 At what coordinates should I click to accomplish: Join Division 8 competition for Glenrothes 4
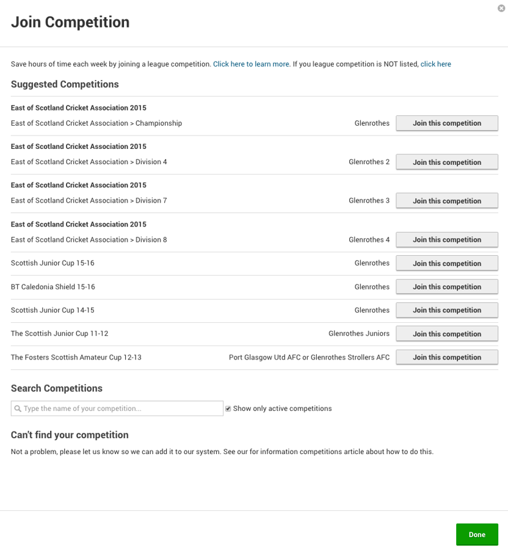(x=447, y=239)
